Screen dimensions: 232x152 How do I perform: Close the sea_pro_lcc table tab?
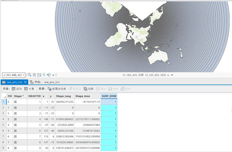click(x=26, y=82)
